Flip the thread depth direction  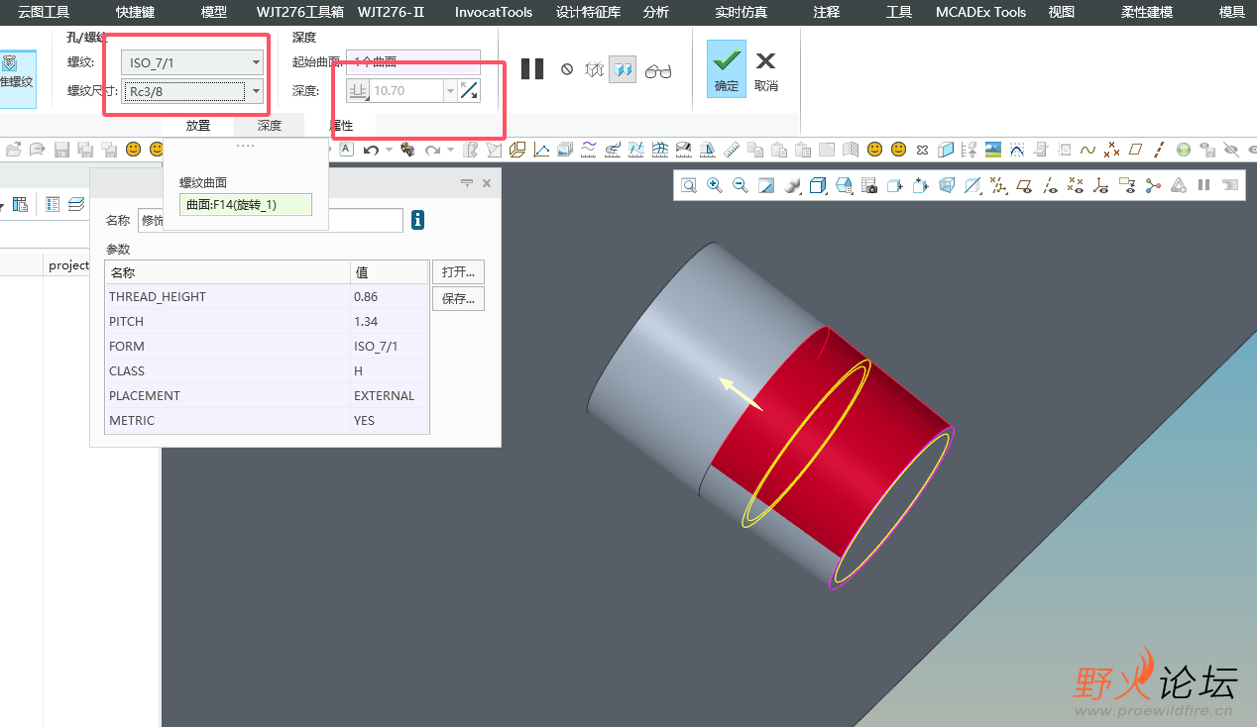pyautogui.click(x=469, y=91)
